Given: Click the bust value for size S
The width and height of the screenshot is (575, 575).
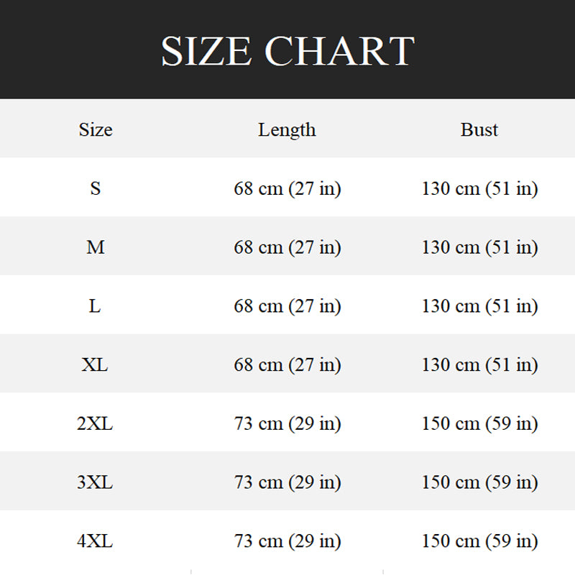Looking at the screenshot, I should pyautogui.click(x=479, y=188).
